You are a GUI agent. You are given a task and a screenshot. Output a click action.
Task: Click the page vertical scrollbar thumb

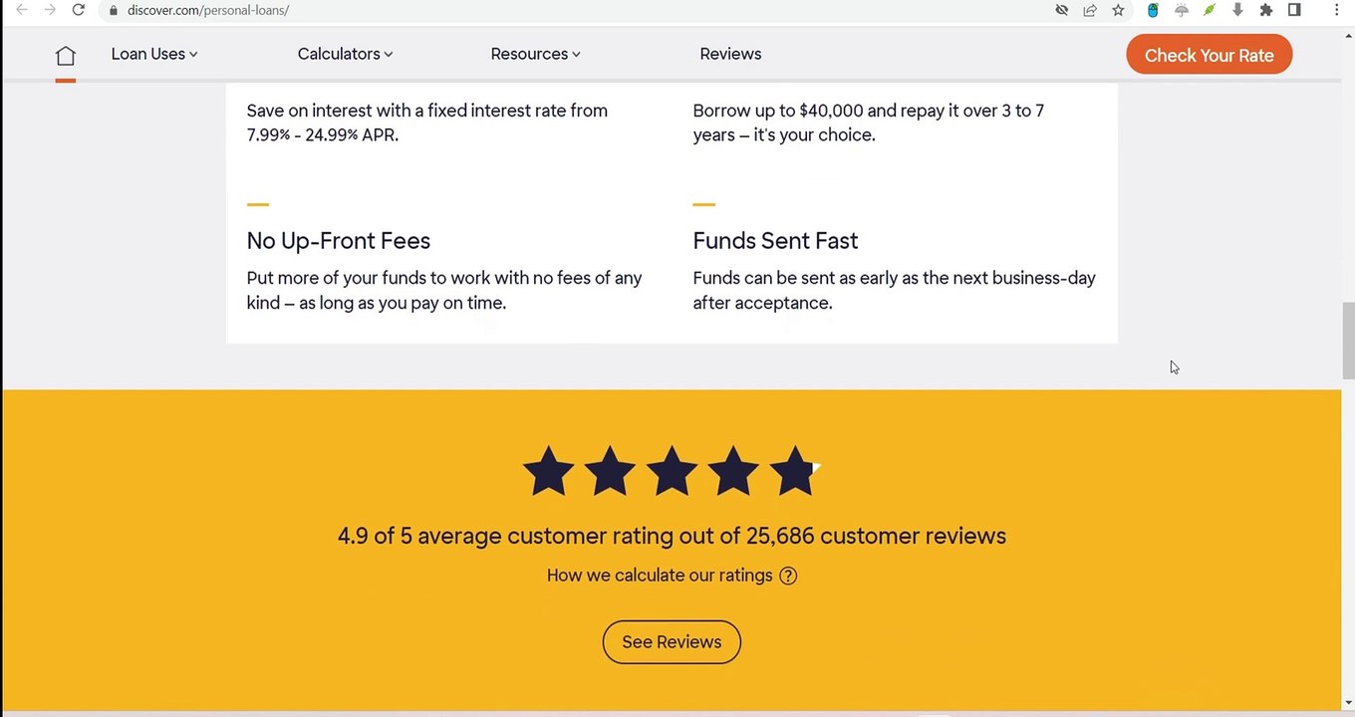pos(1348,340)
